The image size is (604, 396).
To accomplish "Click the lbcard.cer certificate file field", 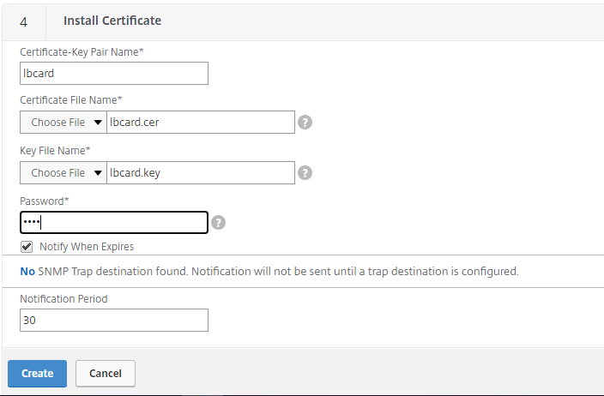I will 201,123.
